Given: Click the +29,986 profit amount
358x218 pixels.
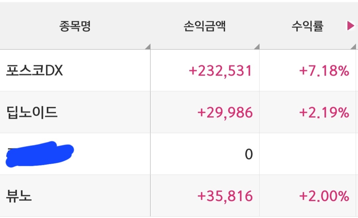Looking at the screenshot, I should pyautogui.click(x=225, y=113).
